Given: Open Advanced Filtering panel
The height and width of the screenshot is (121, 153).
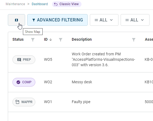Looking at the screenshot, I should (57, 20).
